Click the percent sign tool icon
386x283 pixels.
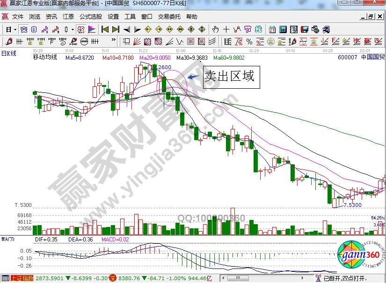pyautogui.click(x=249, y=42)
